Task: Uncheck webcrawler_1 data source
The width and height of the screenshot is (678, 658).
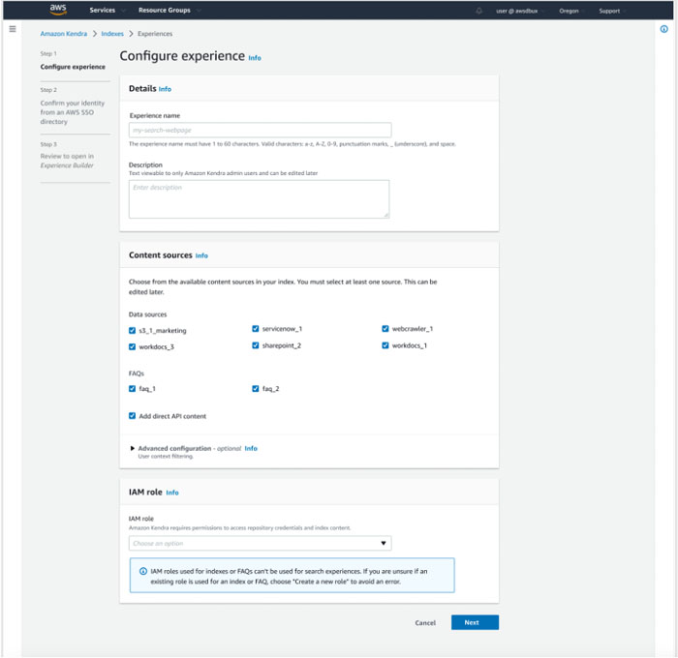Action: pyautogui.click(x=385, y=329)
